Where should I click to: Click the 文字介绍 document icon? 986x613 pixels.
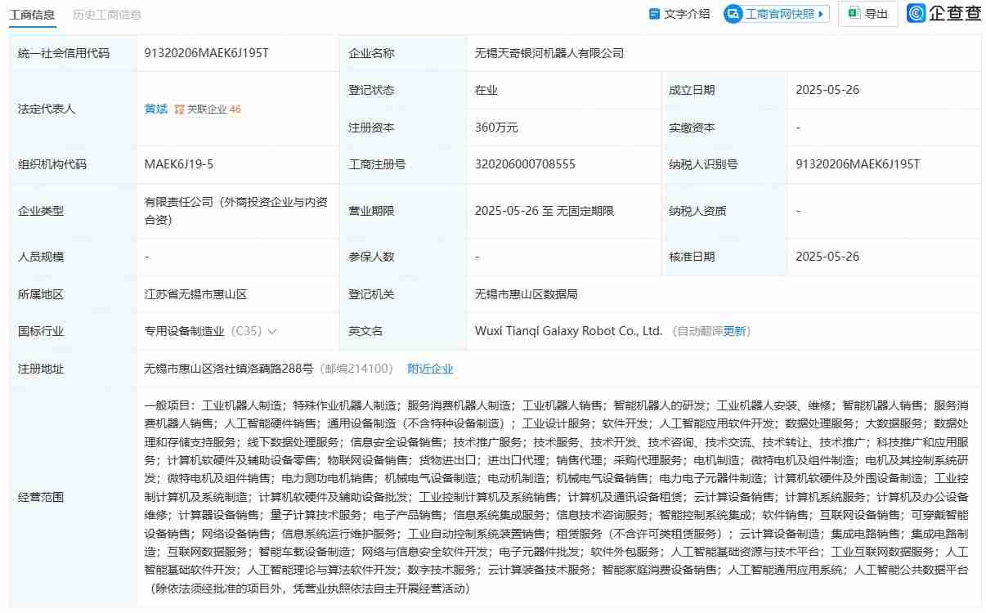(x=654, y=14)
